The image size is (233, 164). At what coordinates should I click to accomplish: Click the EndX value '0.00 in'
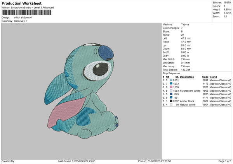pyautogui.click(x=185, y=52)
